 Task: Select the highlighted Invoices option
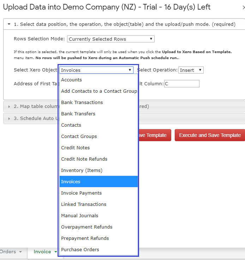98,181
